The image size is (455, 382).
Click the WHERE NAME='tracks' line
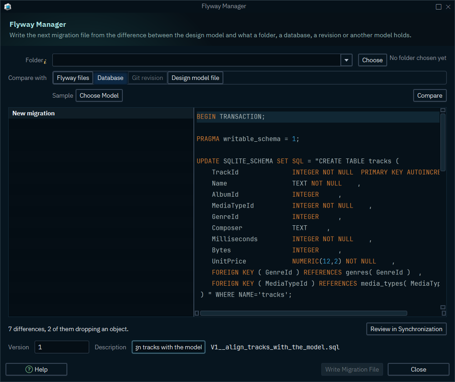pos(246,295)
